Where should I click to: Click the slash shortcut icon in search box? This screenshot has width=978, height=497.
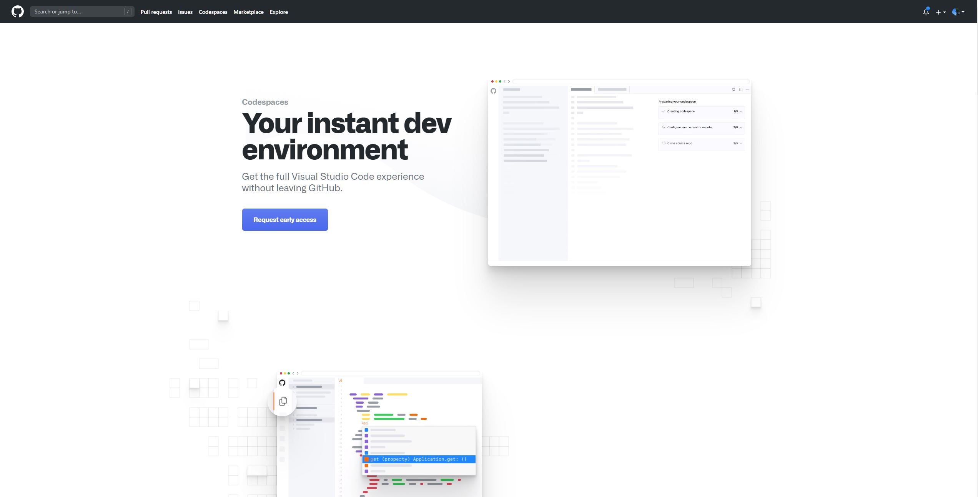(128, 12)
